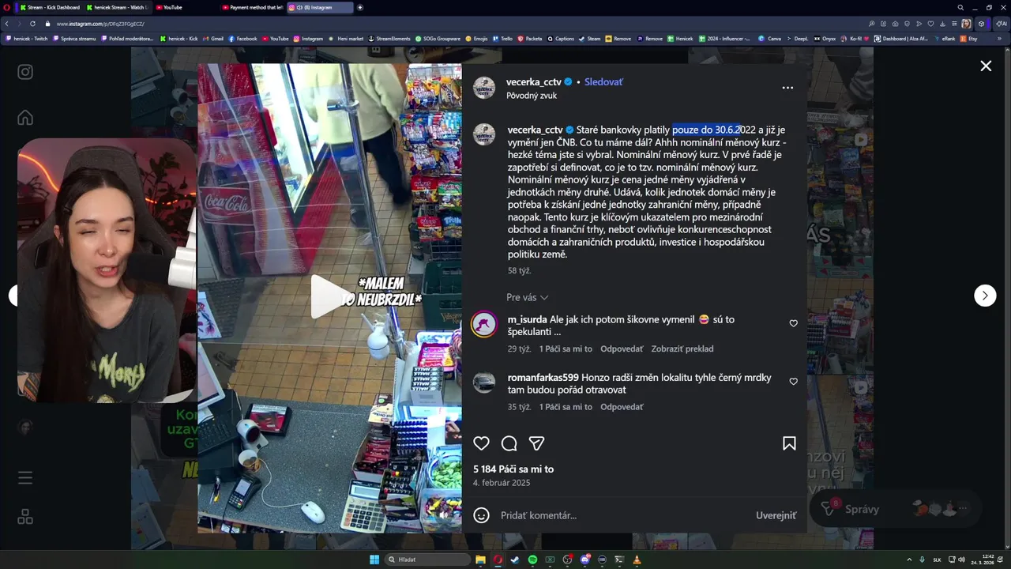View likes on romanfarkas599's comment

(x=566, y=407)
